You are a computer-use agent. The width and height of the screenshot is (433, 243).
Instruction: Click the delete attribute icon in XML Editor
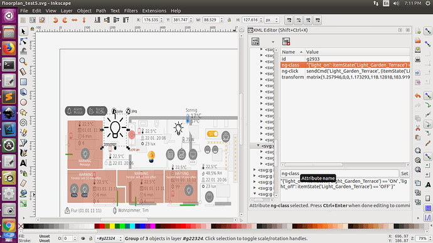286,41
